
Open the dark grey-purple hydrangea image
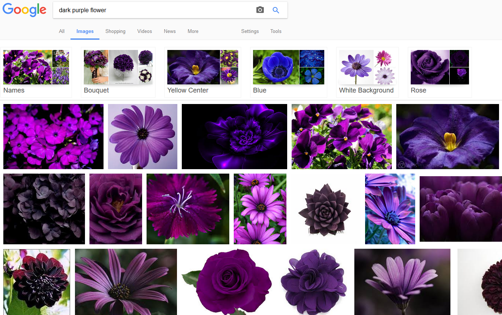(x=44, y=209)
